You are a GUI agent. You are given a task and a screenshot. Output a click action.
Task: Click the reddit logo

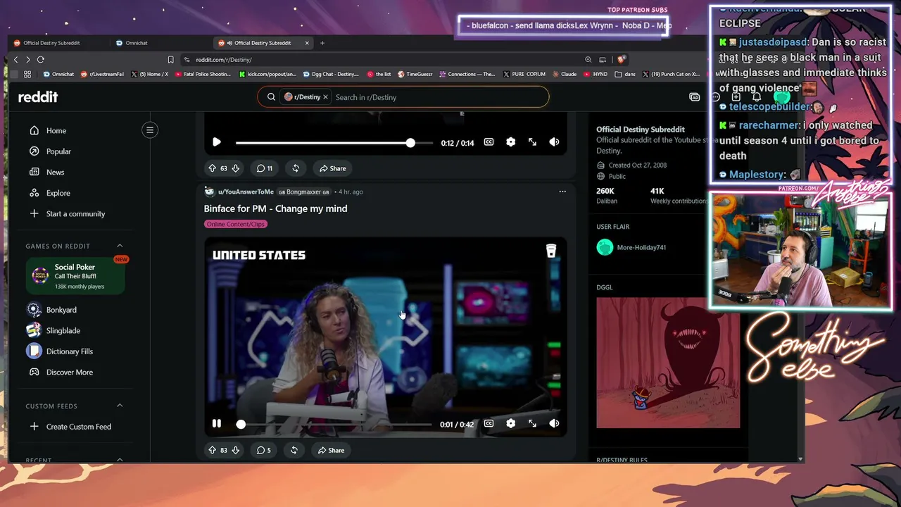[x=38, y=97]
